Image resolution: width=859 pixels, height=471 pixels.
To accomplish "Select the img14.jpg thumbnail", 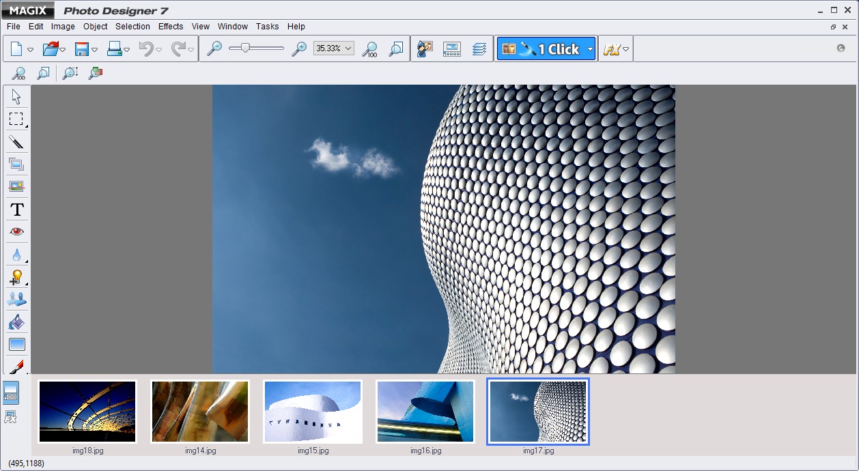I will [x=200, y=412].
